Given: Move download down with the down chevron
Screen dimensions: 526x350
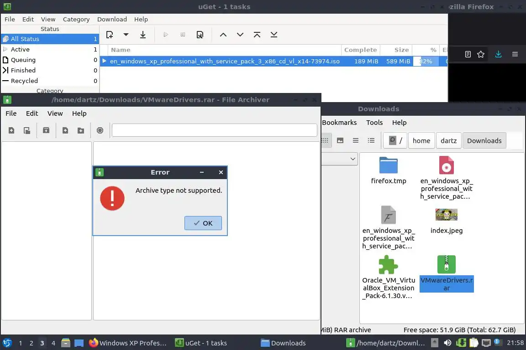Looking at the screenshot, I should tap(240, 35).
